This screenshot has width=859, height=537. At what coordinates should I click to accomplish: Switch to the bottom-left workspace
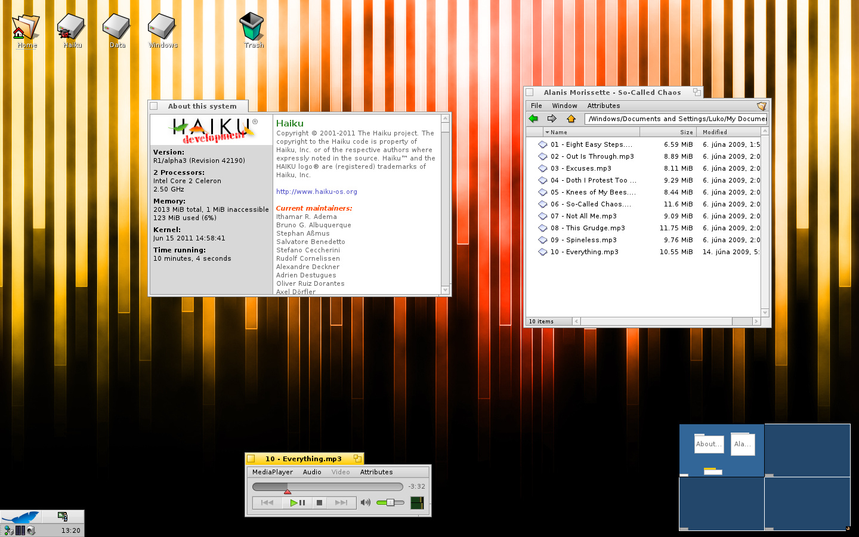click(x=722, y=504)
